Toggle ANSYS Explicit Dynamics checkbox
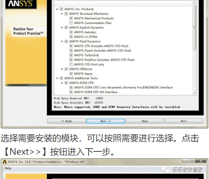This screenshot has width=209, height=179. (x=66, y=28)
